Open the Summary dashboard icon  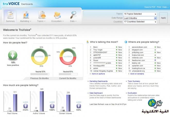(10, 15)
